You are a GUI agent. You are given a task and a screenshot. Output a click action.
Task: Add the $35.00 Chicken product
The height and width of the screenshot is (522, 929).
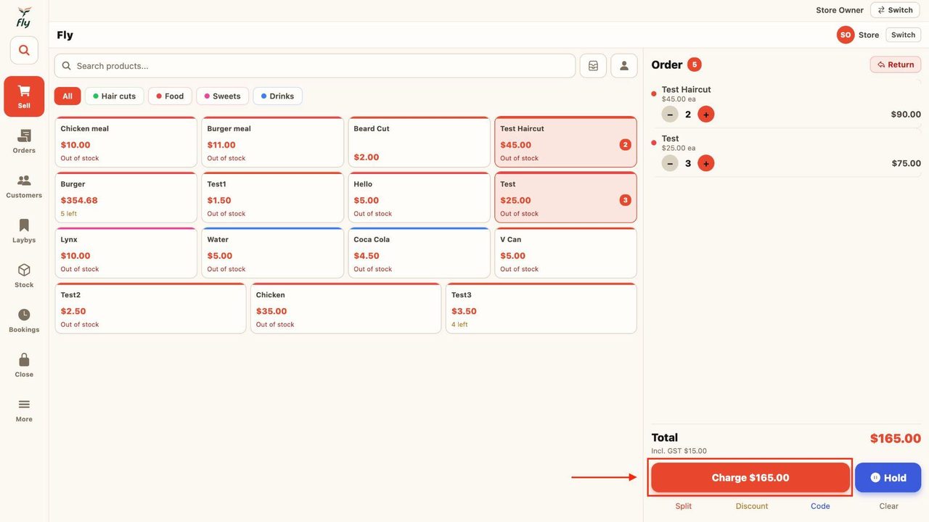coord(346,308)
